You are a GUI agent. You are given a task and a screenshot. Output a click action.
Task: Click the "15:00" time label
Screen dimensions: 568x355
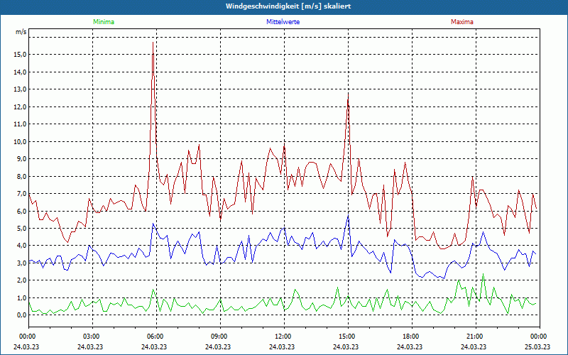click(x=346, y=337)
